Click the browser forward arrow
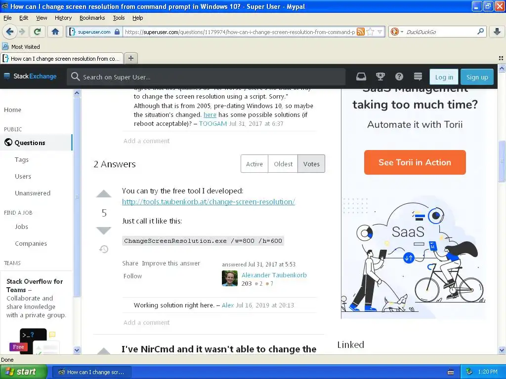Viewport: 506px width, 379px height. point(22,32)
